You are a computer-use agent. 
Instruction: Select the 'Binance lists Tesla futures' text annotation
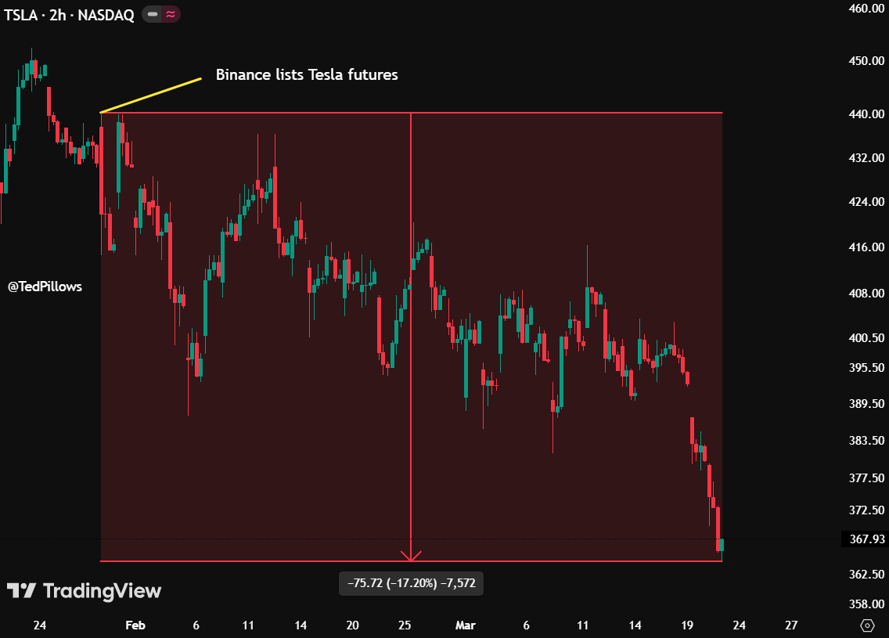(x=307, y=74)
